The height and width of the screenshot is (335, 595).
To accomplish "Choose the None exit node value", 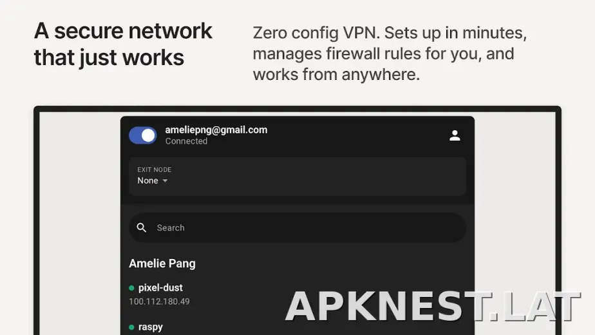I will tap(147, 181).
